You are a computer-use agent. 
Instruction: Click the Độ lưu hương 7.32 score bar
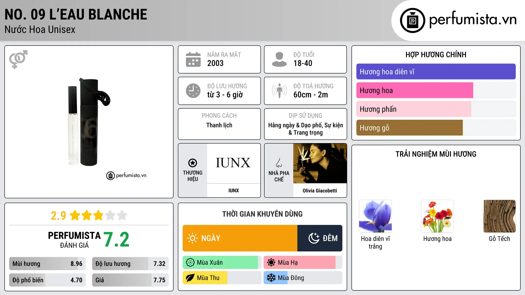130,264
